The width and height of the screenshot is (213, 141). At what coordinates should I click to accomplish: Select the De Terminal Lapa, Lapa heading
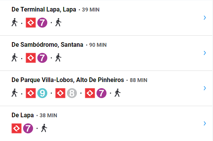click(x=44, y=10)
